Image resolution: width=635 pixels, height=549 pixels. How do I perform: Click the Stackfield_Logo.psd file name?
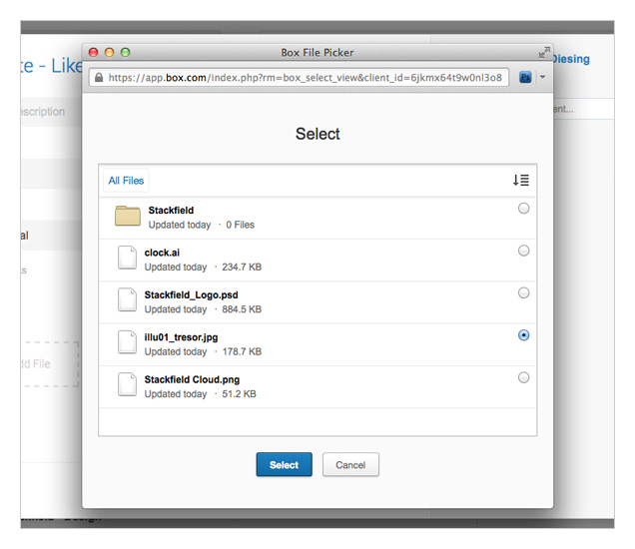[x=191, y=294]
